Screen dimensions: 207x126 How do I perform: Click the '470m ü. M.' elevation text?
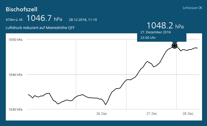14,20
